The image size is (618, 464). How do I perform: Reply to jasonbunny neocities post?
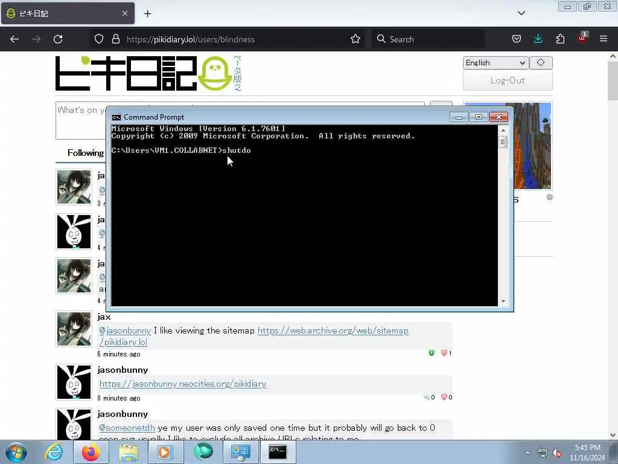pyautogui.click(x=426, y=397)
